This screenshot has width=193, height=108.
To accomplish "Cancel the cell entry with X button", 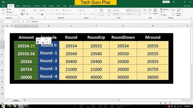I will [19, 22].
